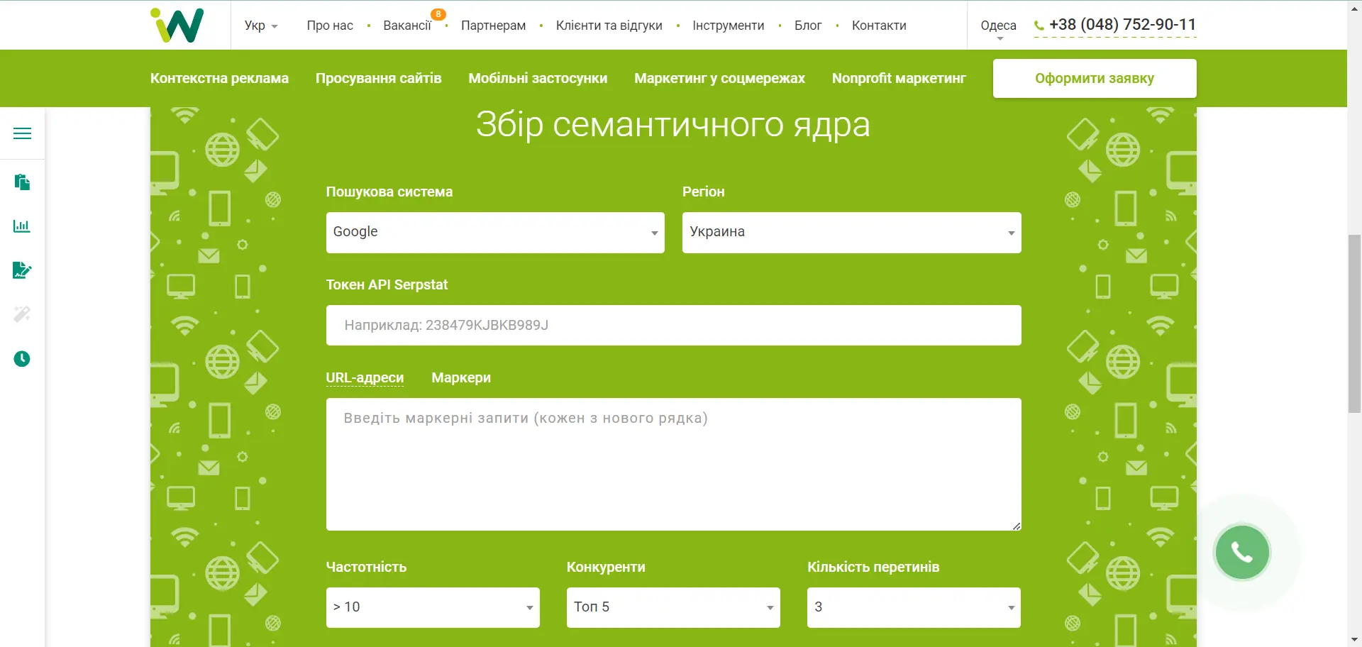Image resolution: width=1362 pixels, height=647 pixels.
Task: Open the Конкуренти Топ 5 dropdown
Action: click(673, 607)
